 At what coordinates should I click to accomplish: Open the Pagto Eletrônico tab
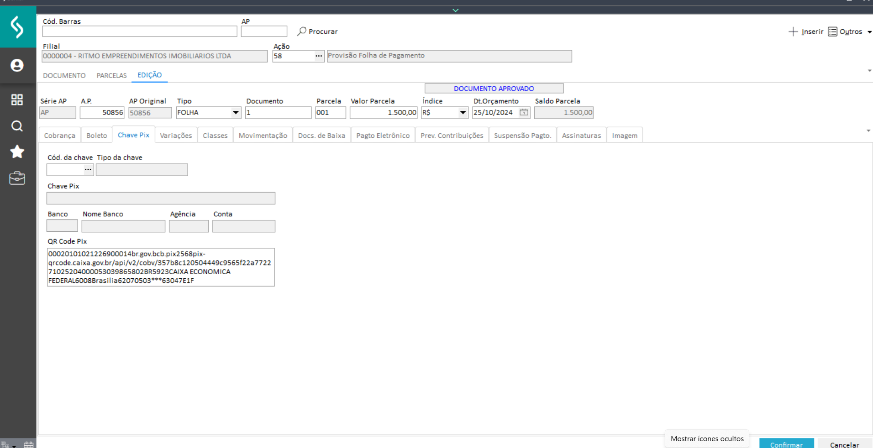click(383, 135)
